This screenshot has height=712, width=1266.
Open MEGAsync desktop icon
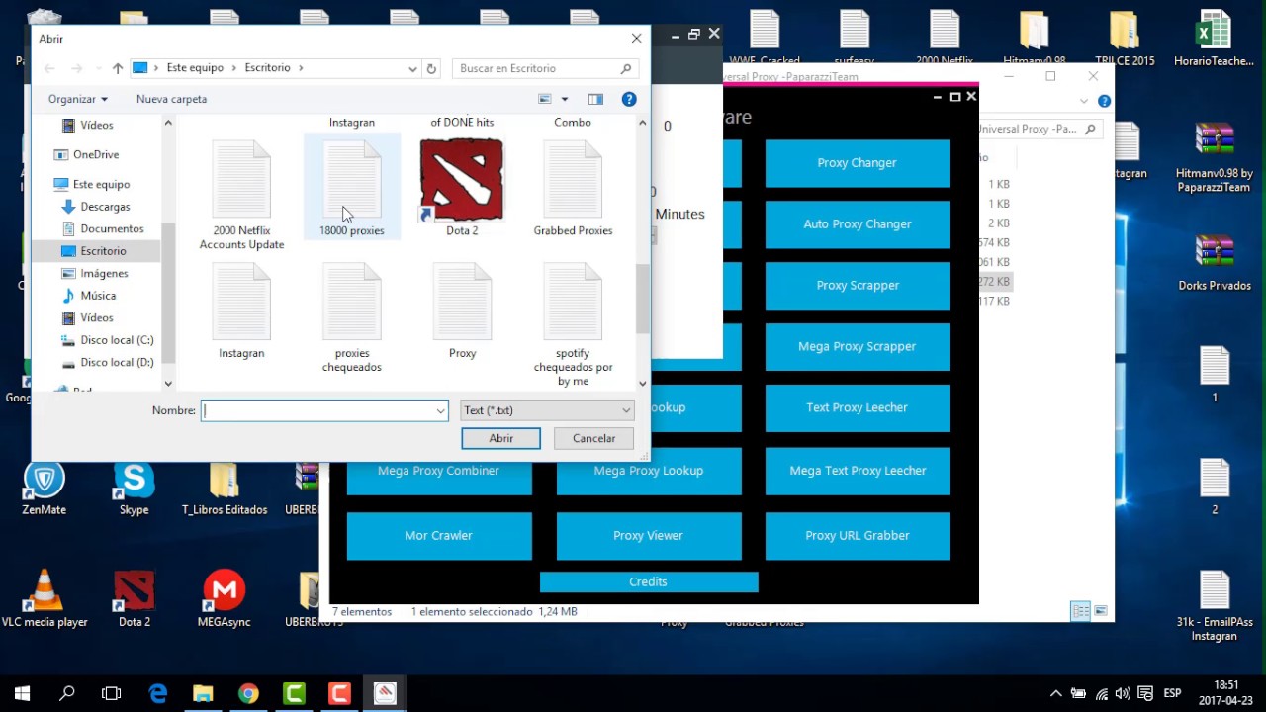tap(225, 599)
